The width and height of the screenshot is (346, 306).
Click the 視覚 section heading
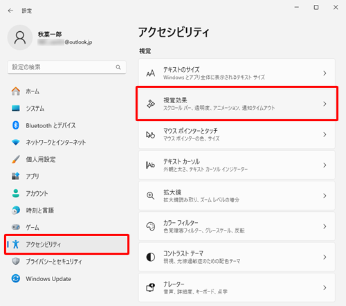click(145, 51)
